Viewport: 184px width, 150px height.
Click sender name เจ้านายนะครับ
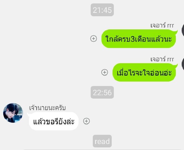47,108
